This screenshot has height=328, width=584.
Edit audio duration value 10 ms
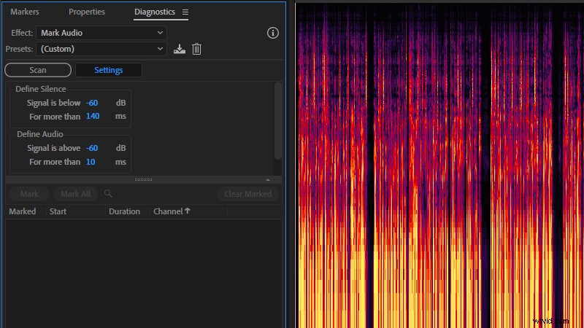tap(91, 162)
